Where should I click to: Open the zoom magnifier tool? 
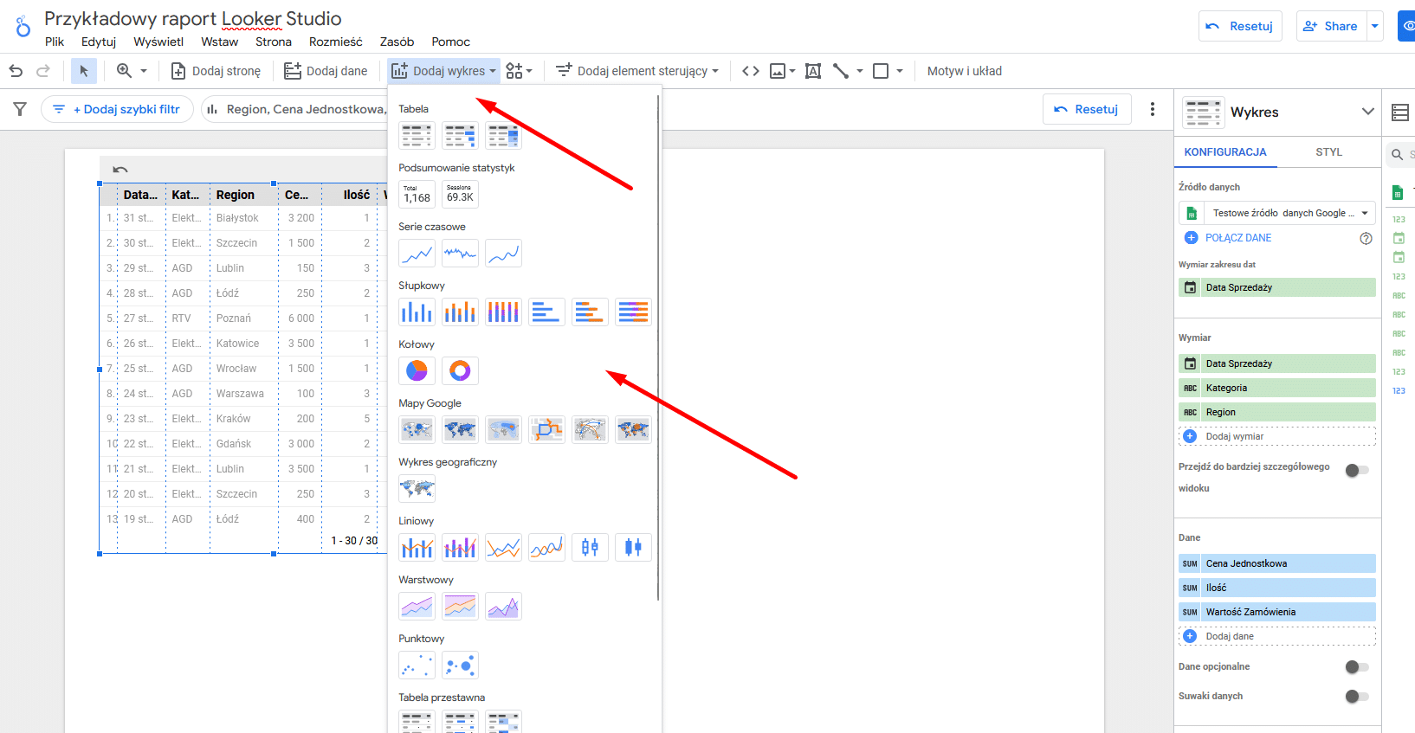(x=125, y=71)
